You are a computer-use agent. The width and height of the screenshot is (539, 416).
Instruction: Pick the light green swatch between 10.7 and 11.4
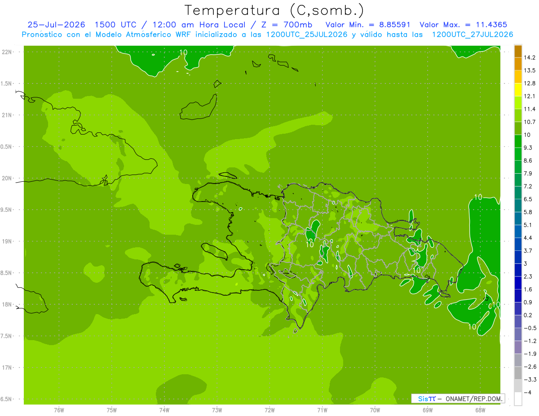(518, 116)
